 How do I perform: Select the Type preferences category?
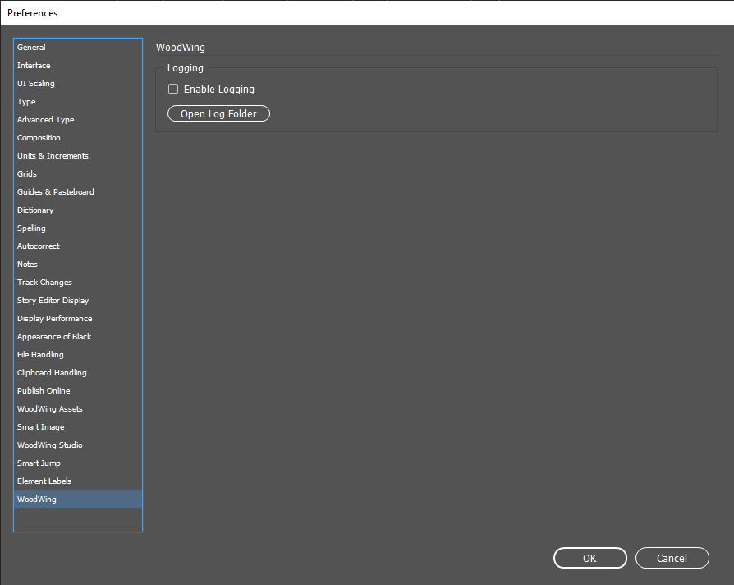tap(27, 102)
